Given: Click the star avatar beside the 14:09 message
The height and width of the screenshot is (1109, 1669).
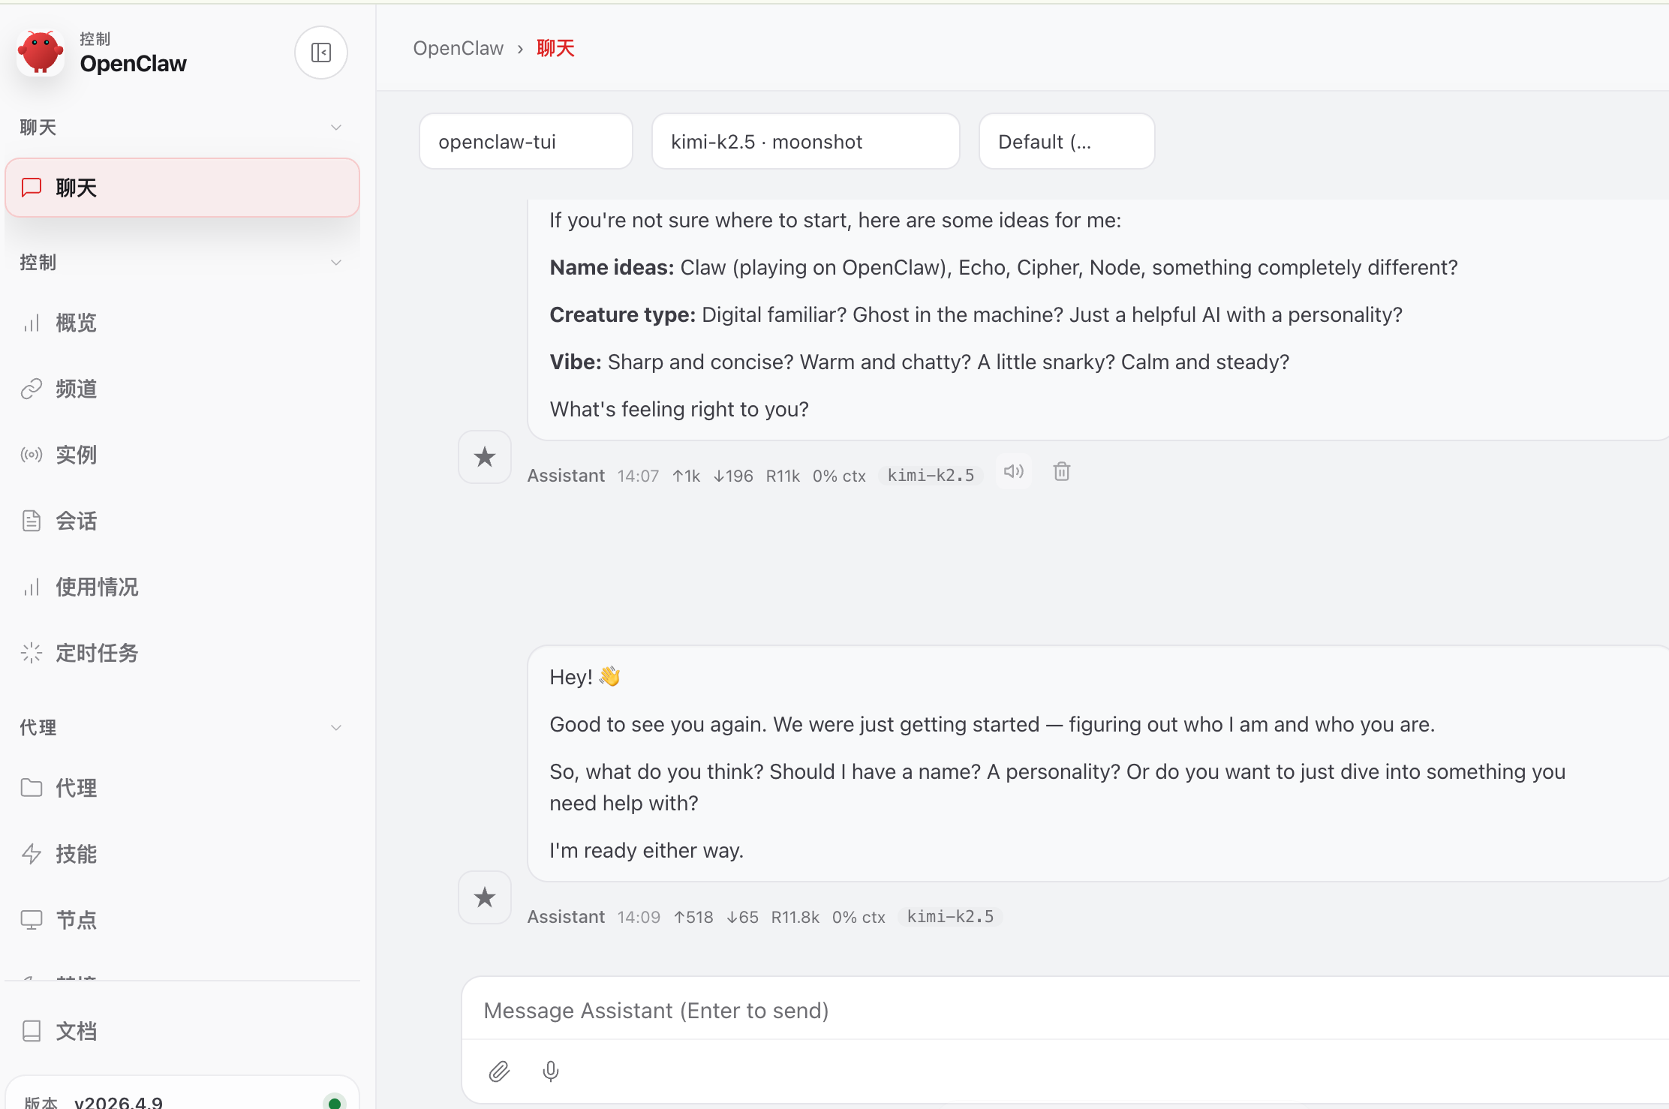Looking at the screenshot, I should [485, 897].
